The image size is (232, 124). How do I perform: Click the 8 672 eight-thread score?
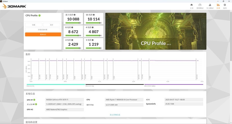[x=73, y=32]
